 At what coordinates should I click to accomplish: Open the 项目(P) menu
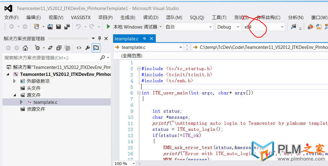[105, 18]
